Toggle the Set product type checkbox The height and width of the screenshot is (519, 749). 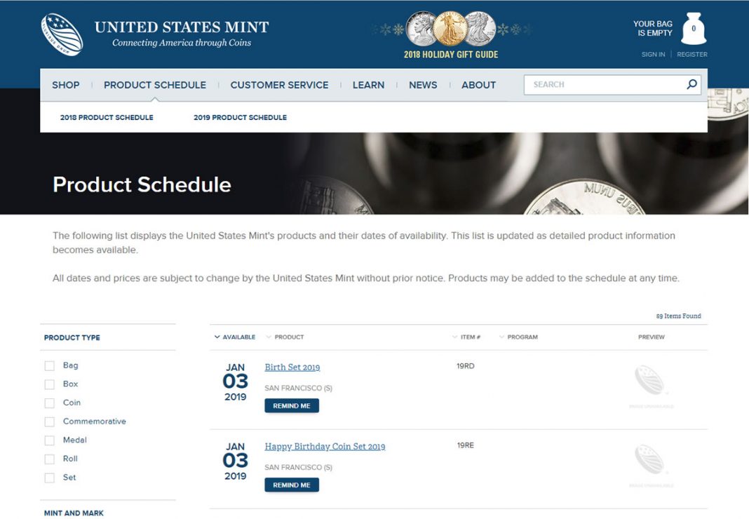pyautogui.click(x=49, y=478)
